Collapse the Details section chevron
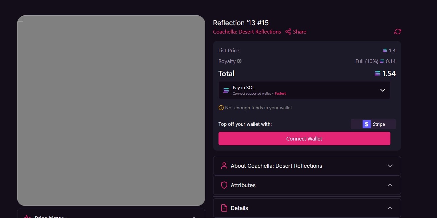 (x=390, y=208)
